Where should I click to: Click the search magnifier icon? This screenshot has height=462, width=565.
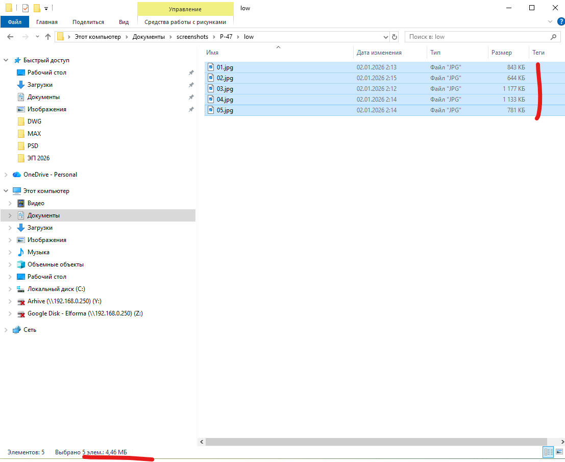tap(554, 37)
